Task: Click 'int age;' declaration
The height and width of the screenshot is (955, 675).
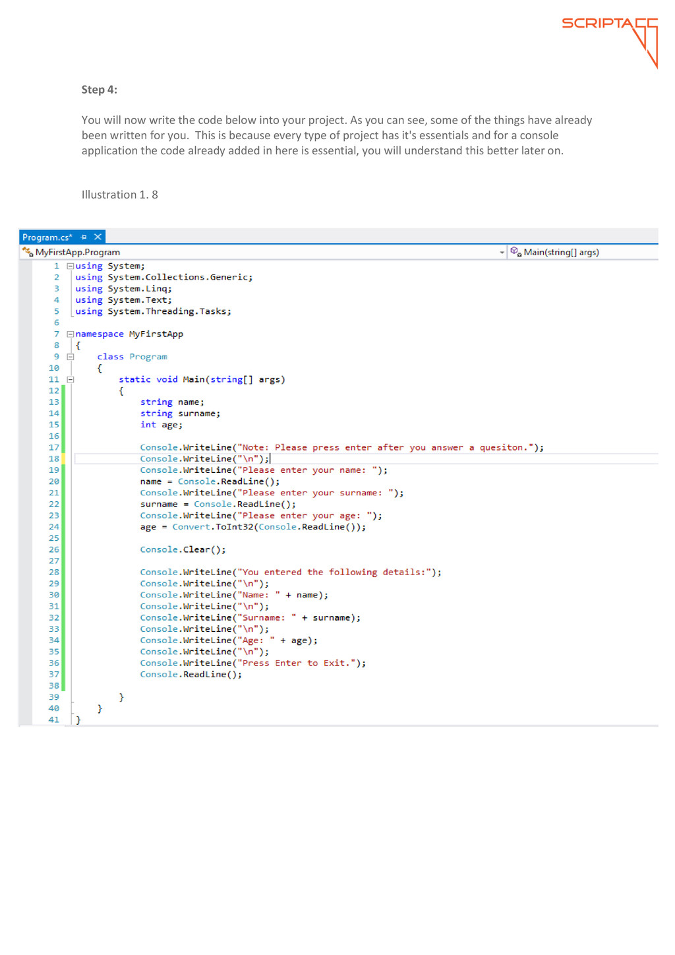Action: 161,425
